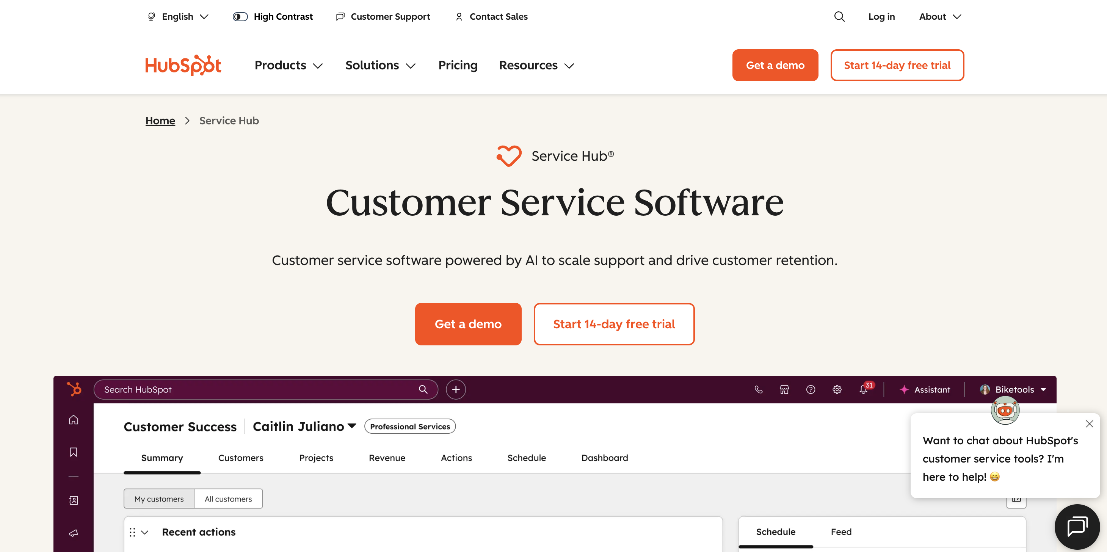Image resolution: width=1107 pixels, height=552 pixels.
Task: Switch to the Actions tab
Action: coord(456,458)
